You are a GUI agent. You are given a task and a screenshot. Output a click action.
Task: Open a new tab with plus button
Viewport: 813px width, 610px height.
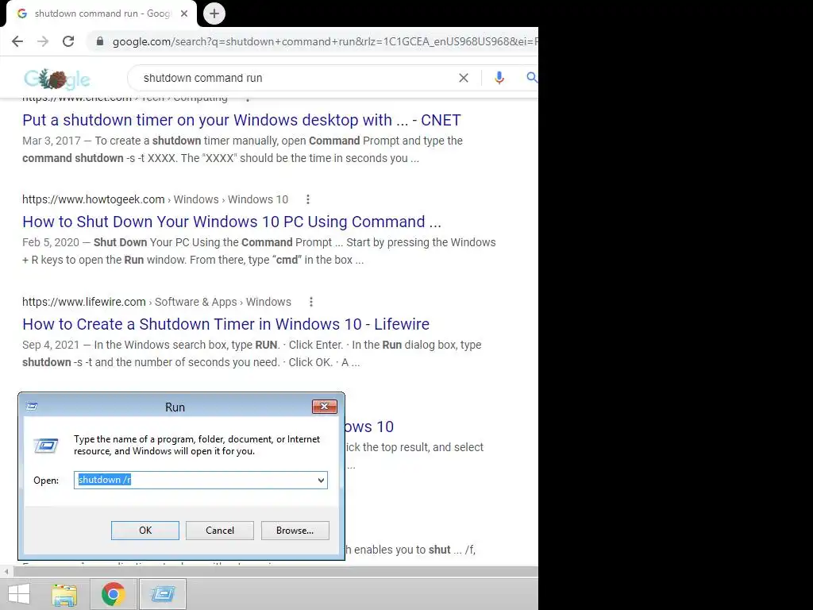coord(214,14)
